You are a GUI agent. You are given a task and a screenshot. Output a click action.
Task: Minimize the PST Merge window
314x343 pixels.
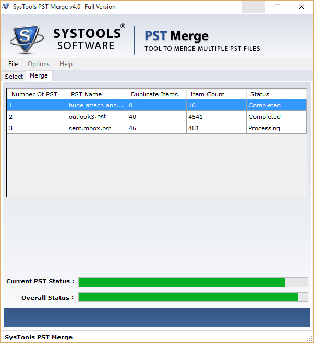253,7
